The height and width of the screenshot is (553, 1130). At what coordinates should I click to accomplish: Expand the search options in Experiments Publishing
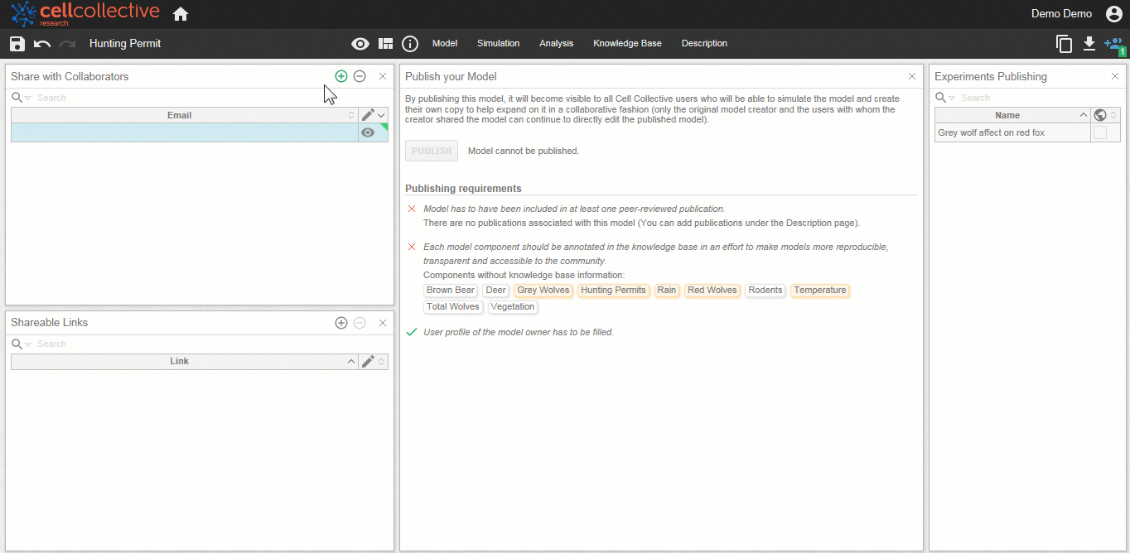point(952,99)
